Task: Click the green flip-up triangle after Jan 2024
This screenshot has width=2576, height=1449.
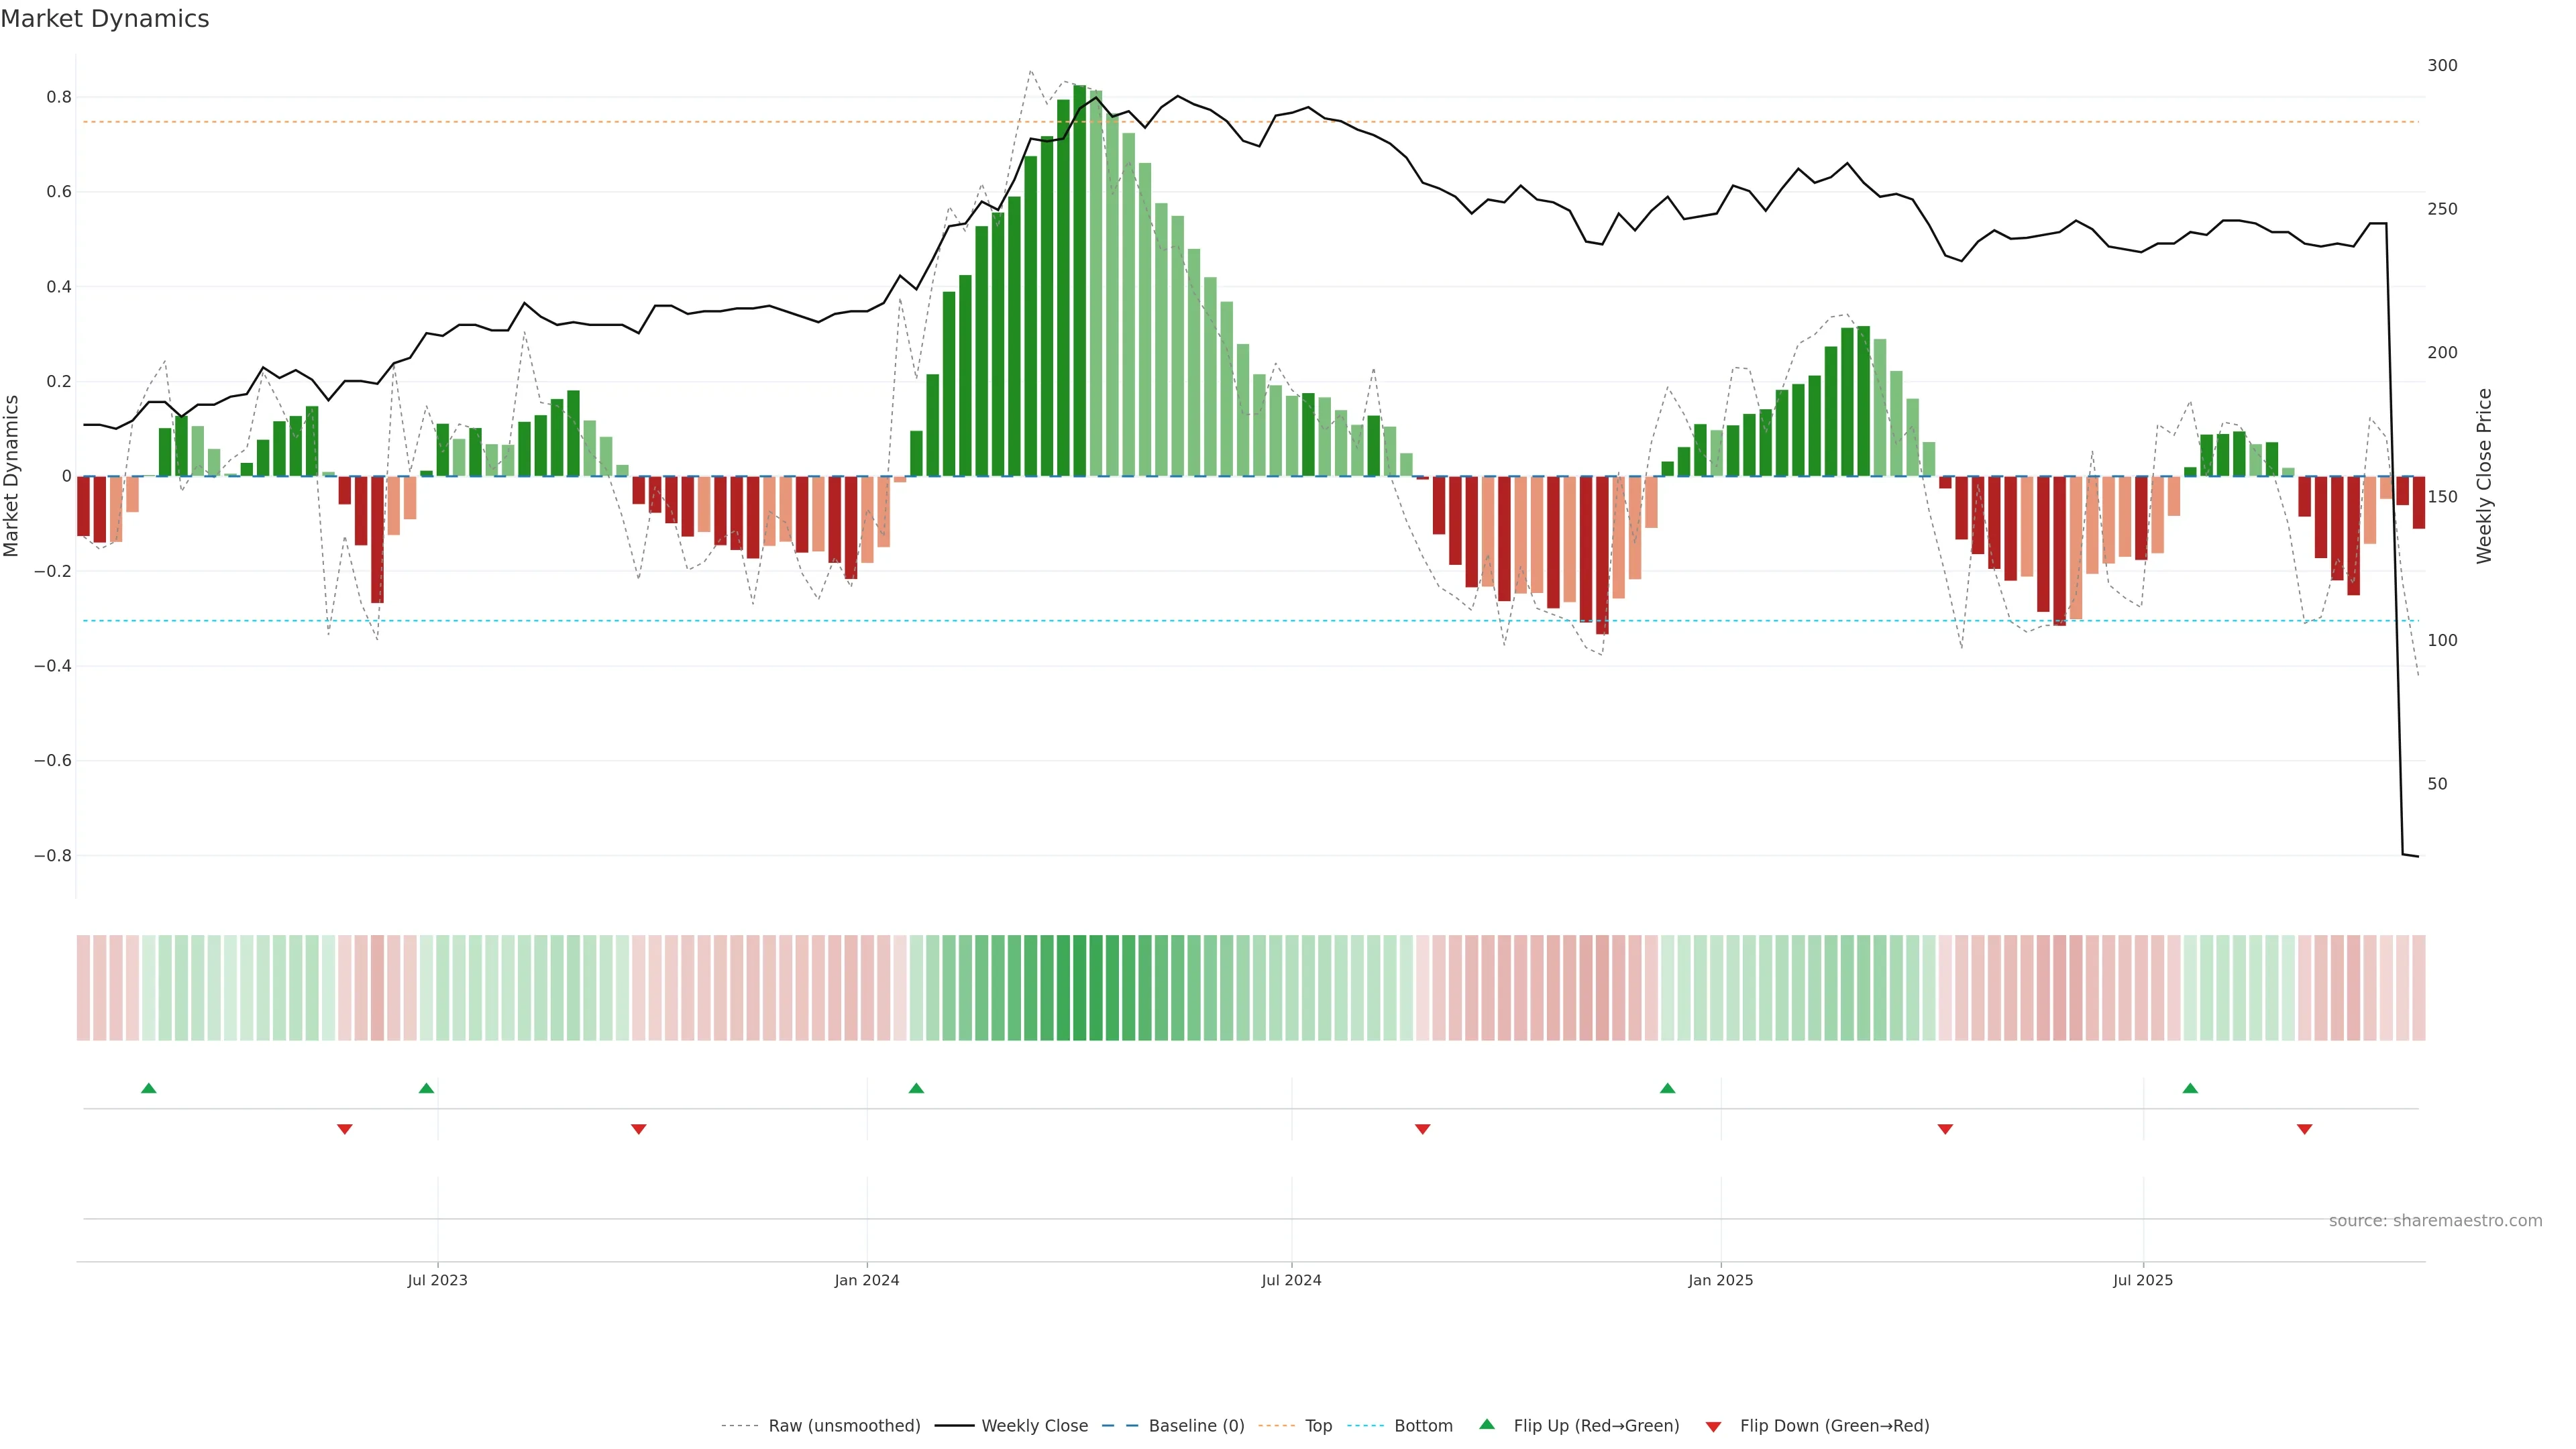Action: 916,1088
